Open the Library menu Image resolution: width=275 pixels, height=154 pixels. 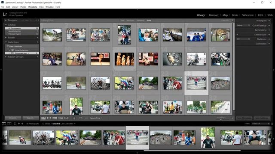point(15,7)
